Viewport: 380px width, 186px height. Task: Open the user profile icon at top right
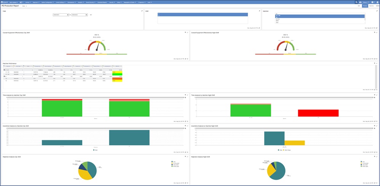tap(377, 2)
